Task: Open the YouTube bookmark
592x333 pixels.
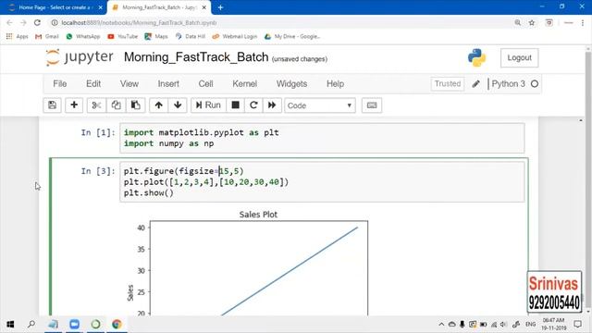Action: 123,36
